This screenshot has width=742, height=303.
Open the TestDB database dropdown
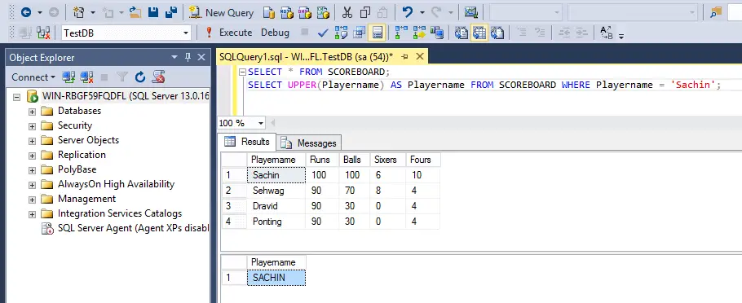pos(186,33)
